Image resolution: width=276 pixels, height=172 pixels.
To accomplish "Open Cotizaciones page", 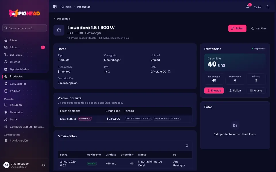I will pyautogui.click(x=24, y=84).
